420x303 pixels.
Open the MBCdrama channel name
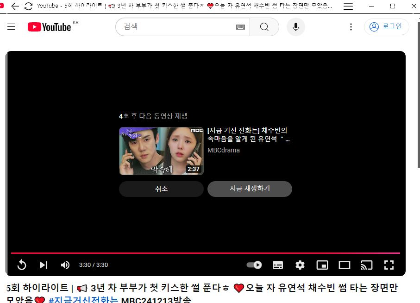click(x=223, y=150)
